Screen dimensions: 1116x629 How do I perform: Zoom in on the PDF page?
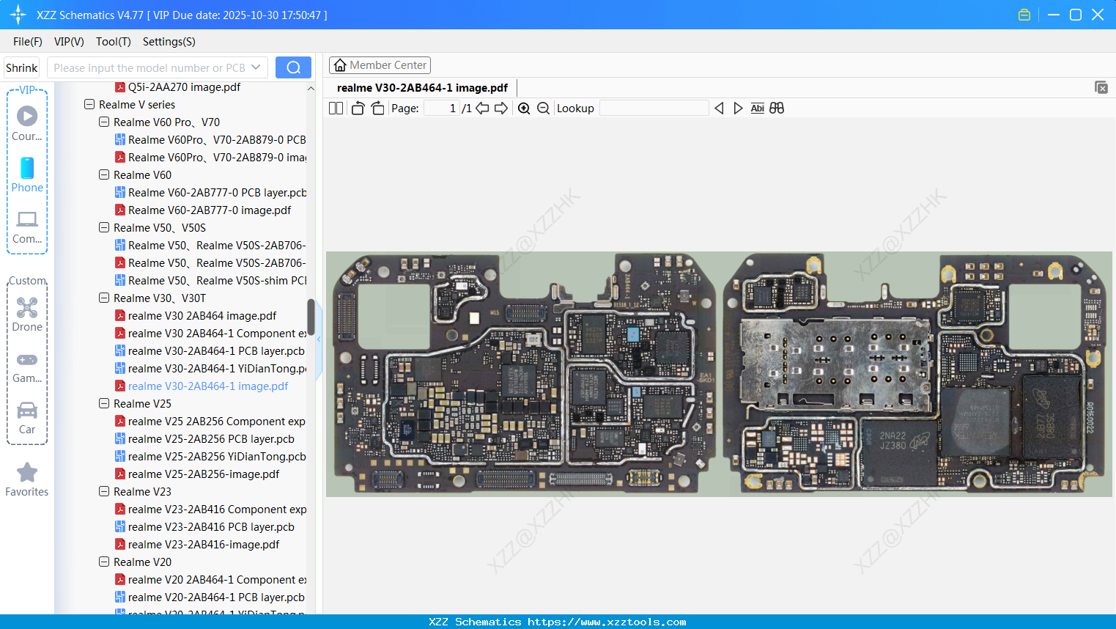coord(524,108)
